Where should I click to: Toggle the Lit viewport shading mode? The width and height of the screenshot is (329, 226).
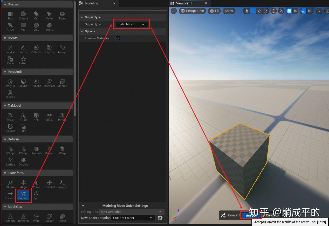(x=214, y=11)
